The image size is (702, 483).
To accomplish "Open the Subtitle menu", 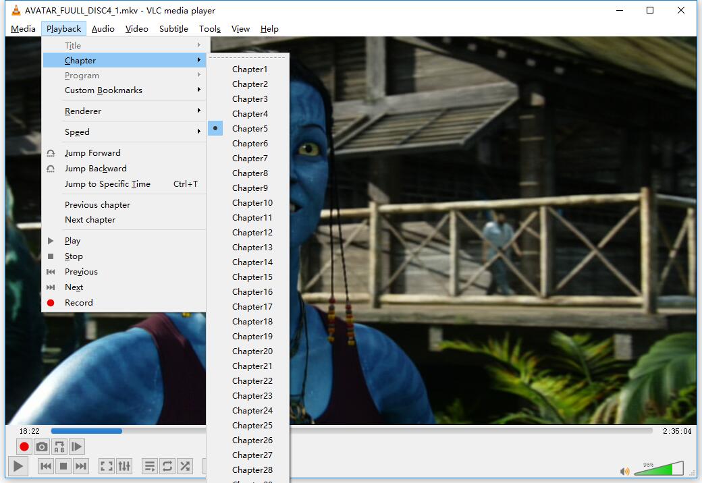I will pyautogui.click(x=173, y=28).
